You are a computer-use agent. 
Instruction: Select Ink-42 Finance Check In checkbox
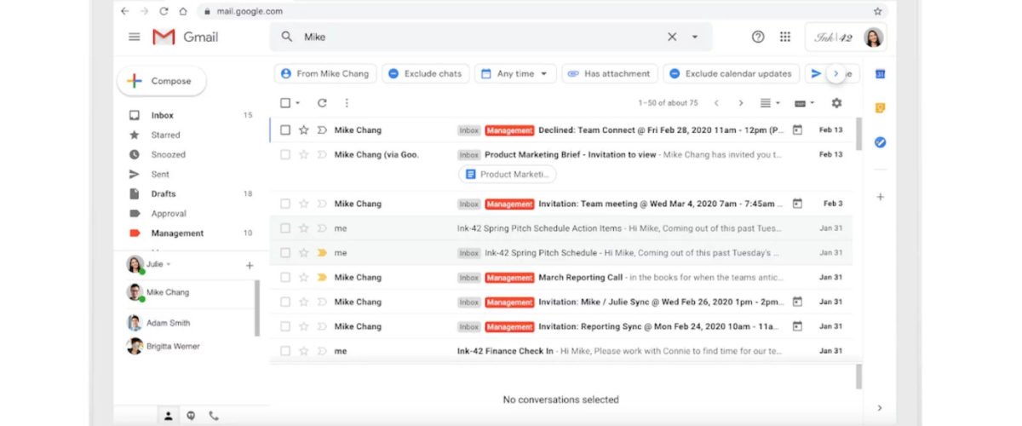[x=285, y=350]
